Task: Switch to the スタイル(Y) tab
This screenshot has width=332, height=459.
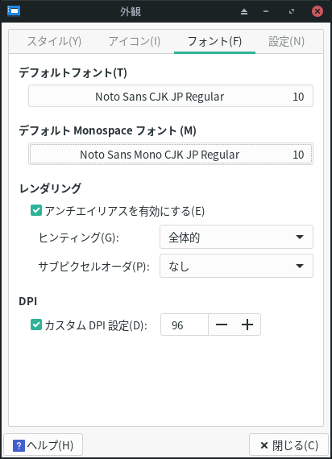Action: (x=54, y=41)
